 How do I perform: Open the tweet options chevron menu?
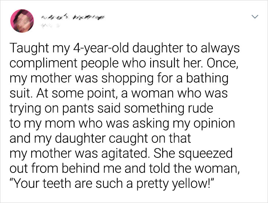255,17
